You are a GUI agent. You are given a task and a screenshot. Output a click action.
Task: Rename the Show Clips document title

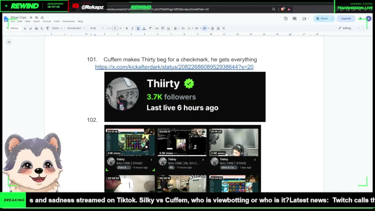[x=18, y=18]
